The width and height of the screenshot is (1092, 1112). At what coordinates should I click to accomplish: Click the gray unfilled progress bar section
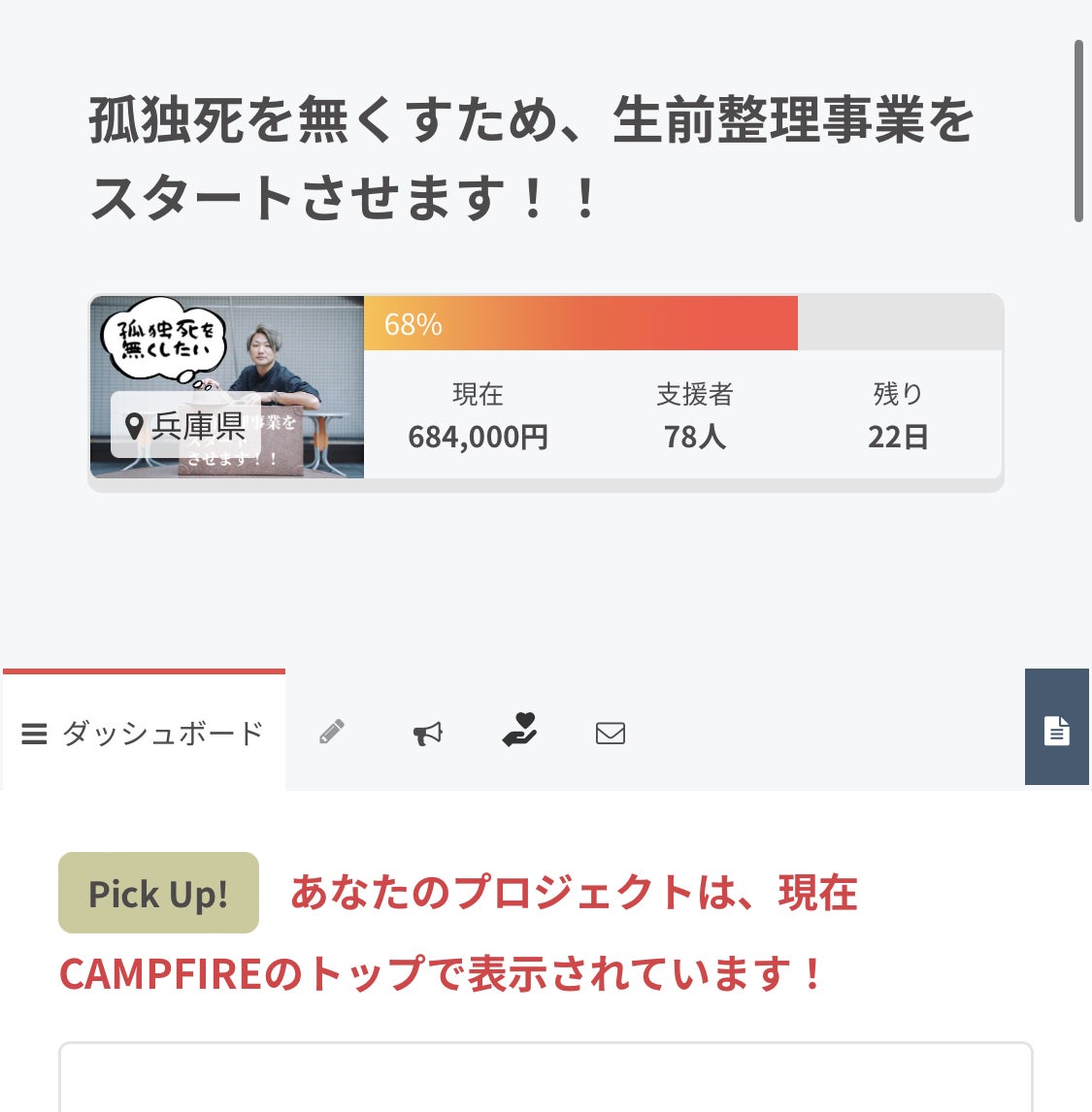point(899,323)
